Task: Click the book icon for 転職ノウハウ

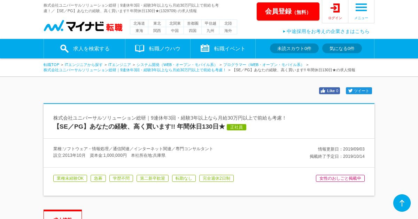Action: (x=140, y=48)
